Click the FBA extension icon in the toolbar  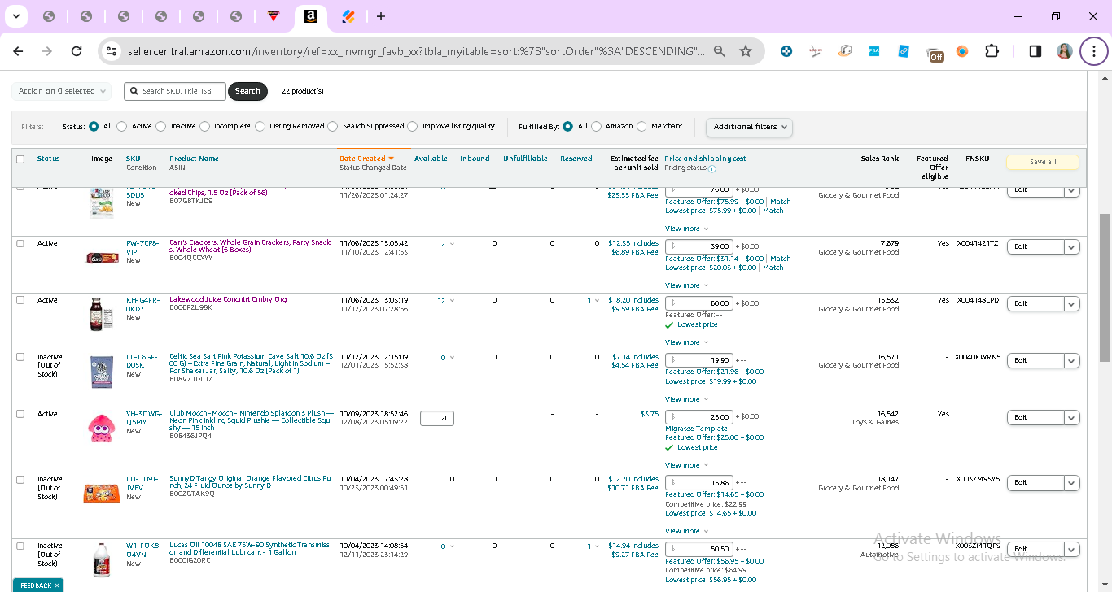[x=874, y=51]
